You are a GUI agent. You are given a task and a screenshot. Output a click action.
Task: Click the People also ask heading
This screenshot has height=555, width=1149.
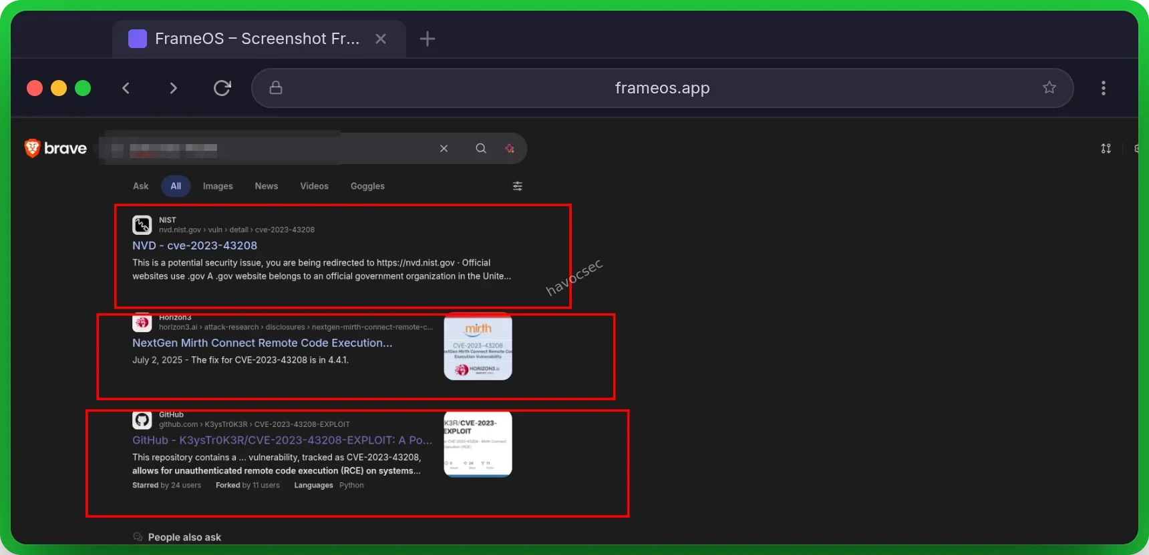(x=184, y=537)
